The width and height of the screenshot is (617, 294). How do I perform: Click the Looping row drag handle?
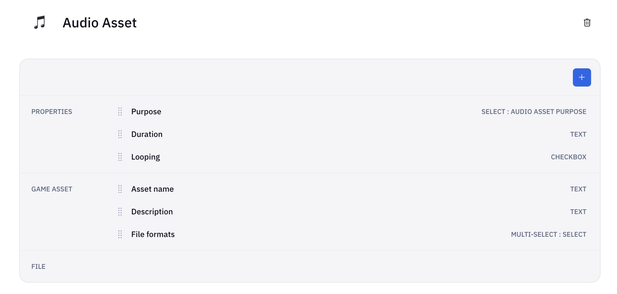(x=120, y=157)
